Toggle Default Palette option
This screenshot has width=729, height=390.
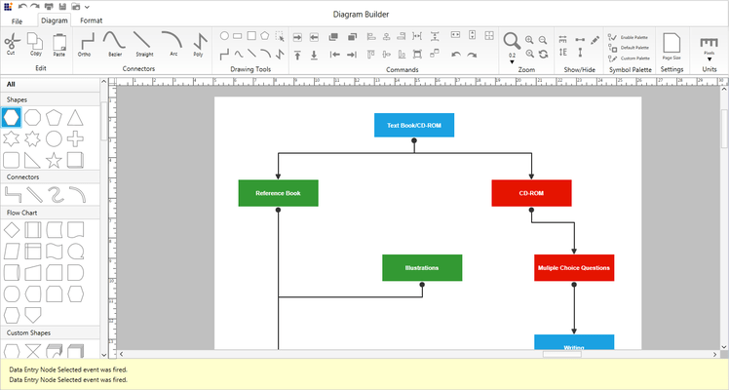pyautogui.click(x=628, y=48)
